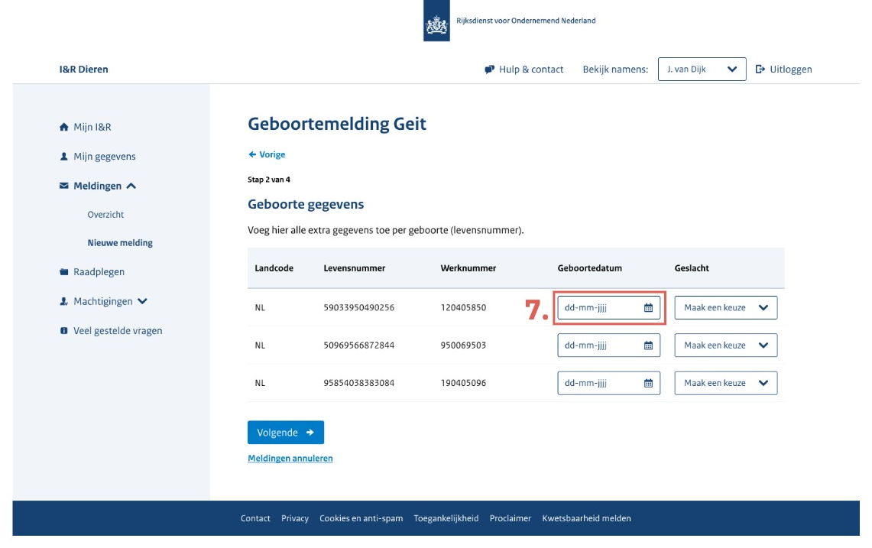Open calendar picker for row 95854038383084
The height and width of the screenshot is (548, 872).
[x=648, y=383]
